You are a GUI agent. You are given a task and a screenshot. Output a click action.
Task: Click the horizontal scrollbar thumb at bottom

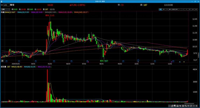(x=189, y=104)
